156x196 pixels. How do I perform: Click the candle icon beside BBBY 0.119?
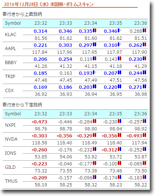(x=95, y=58)
